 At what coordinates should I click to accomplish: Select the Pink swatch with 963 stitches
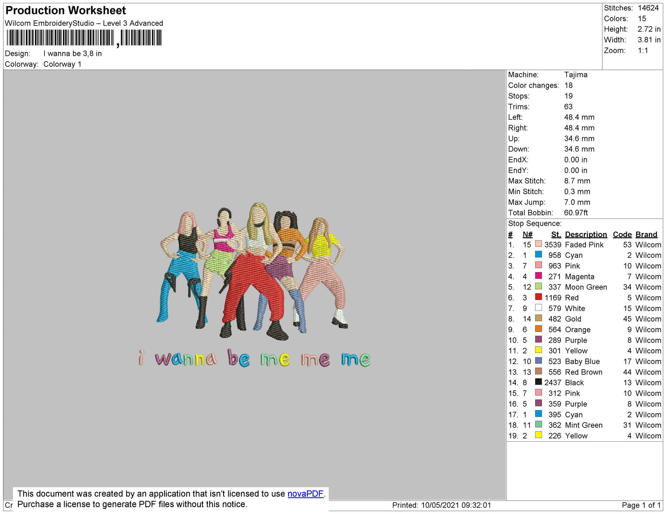click(538, 265)
